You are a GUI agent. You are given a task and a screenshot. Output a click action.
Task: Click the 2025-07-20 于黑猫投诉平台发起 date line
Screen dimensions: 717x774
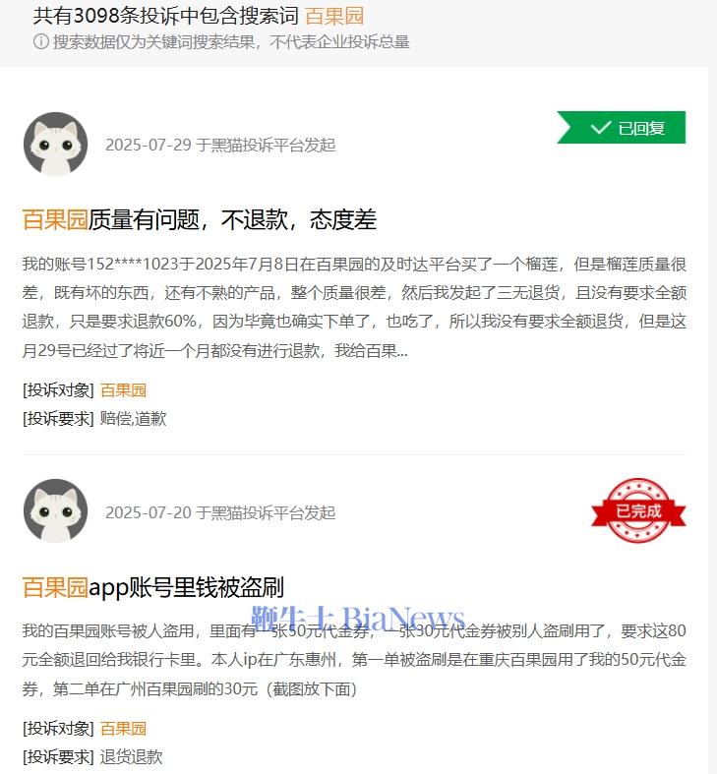(x=220, y=512)
